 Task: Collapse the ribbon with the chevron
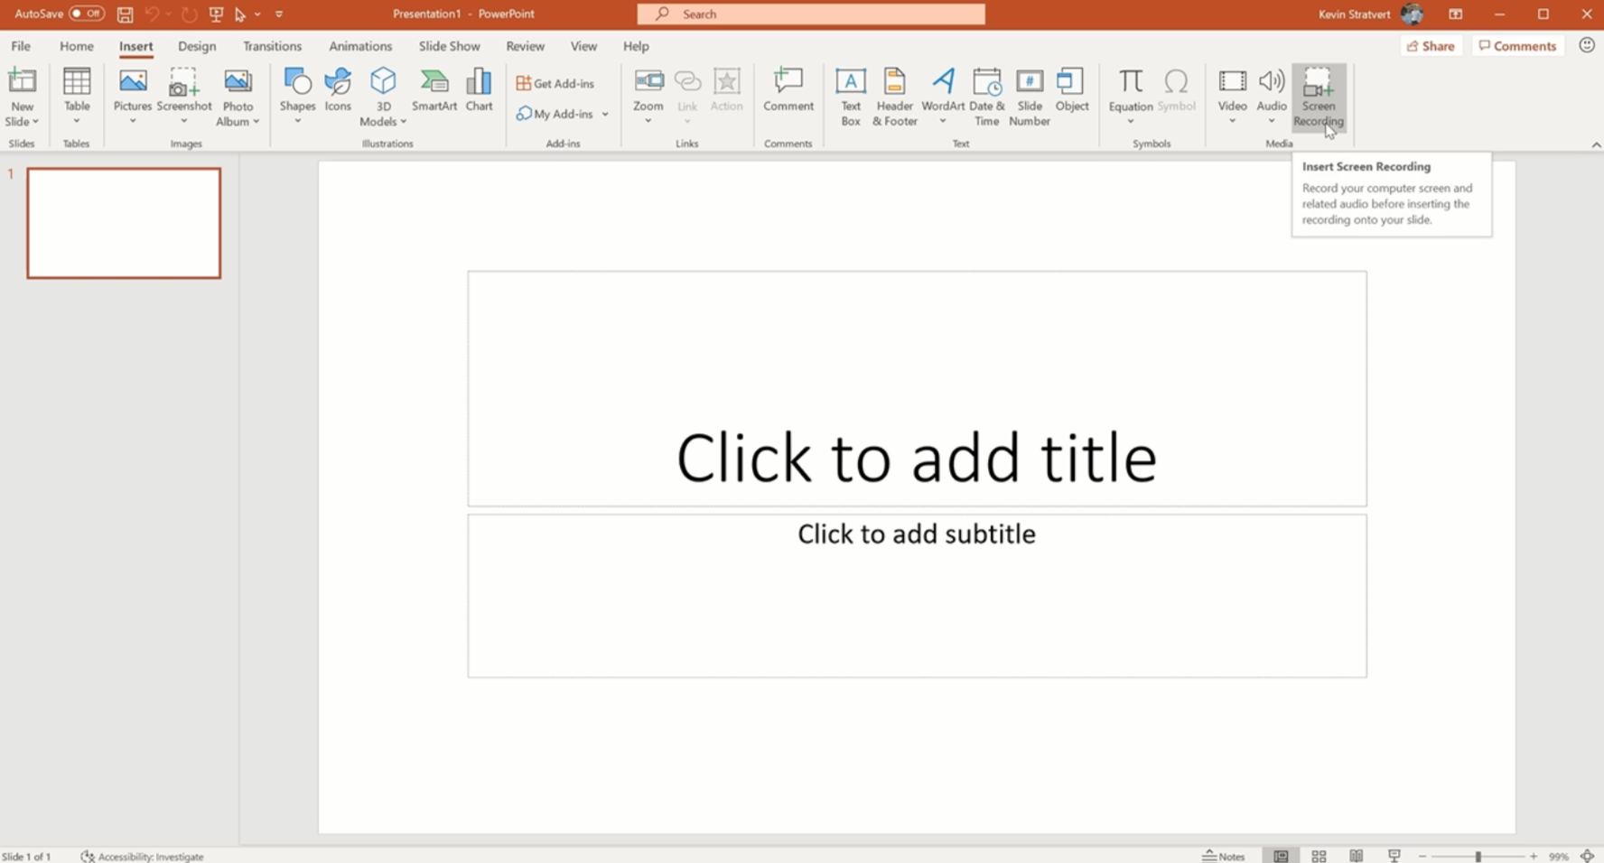(x=1596, y=144)
